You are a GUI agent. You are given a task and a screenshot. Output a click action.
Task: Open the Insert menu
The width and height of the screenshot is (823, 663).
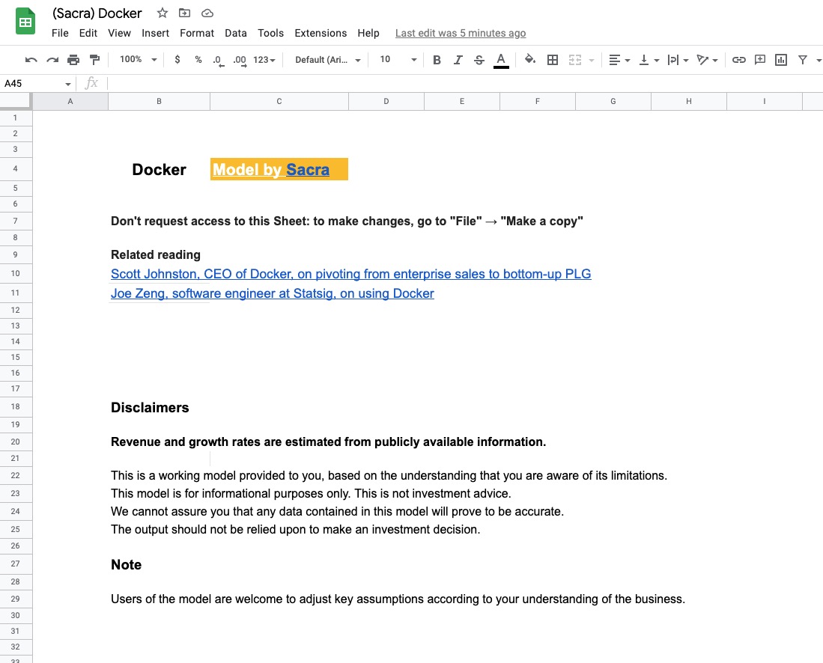(155, 33)
